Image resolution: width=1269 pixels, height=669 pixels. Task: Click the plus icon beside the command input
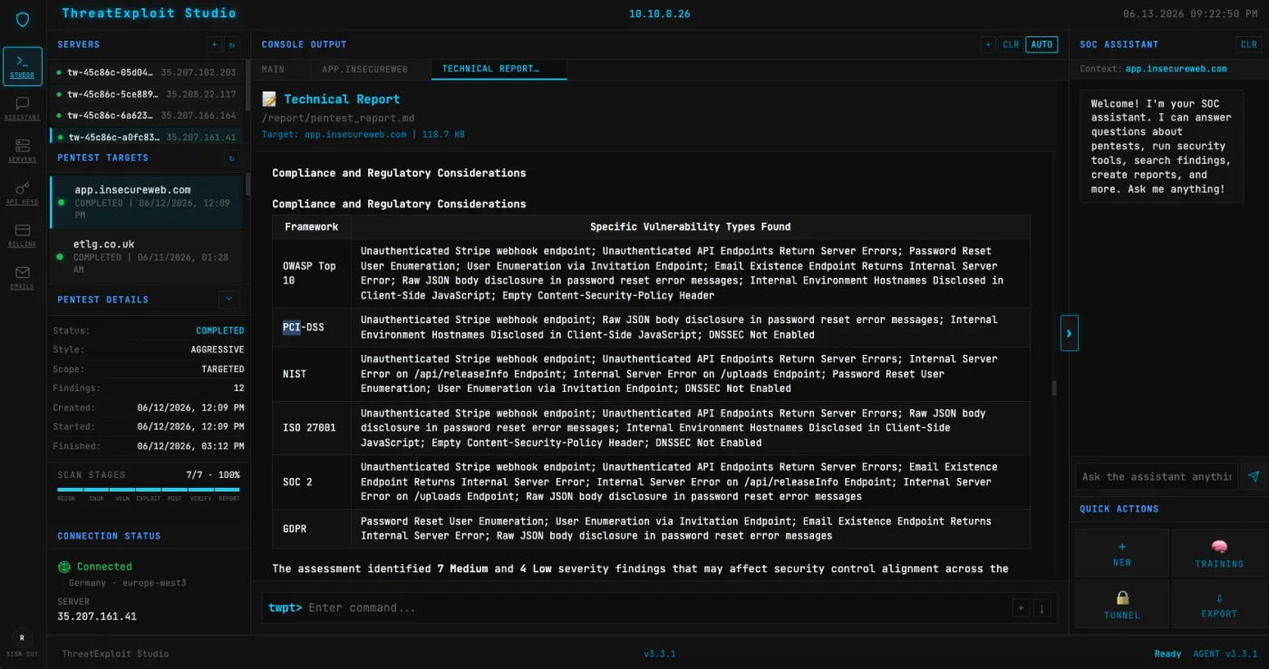1021,608
